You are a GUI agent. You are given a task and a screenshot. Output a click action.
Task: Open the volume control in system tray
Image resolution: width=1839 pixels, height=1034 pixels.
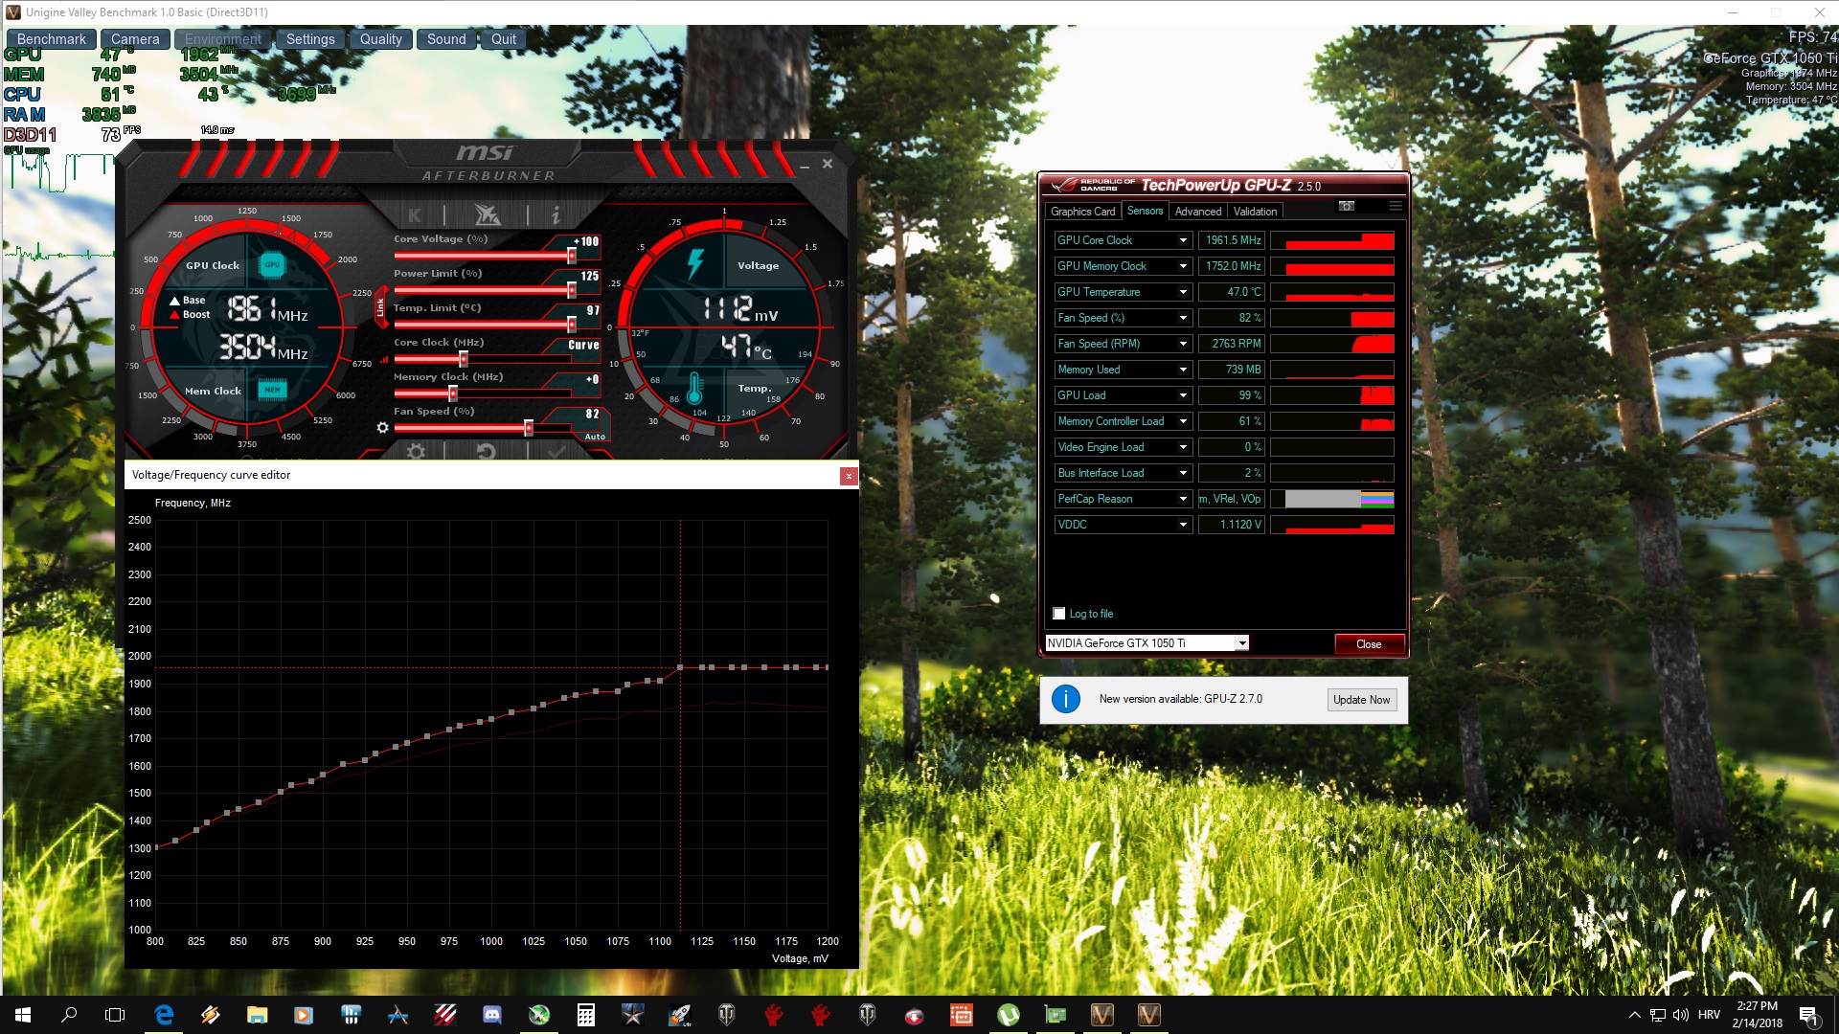point(1680,1015)
